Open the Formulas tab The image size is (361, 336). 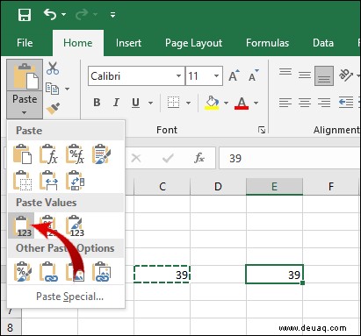[267, 43]
